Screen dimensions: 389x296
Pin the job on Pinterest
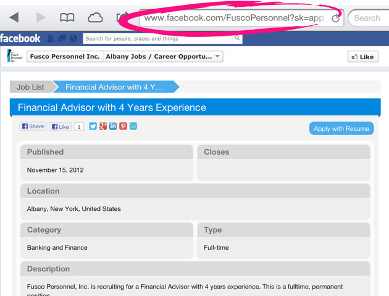[x=123, y=126]
